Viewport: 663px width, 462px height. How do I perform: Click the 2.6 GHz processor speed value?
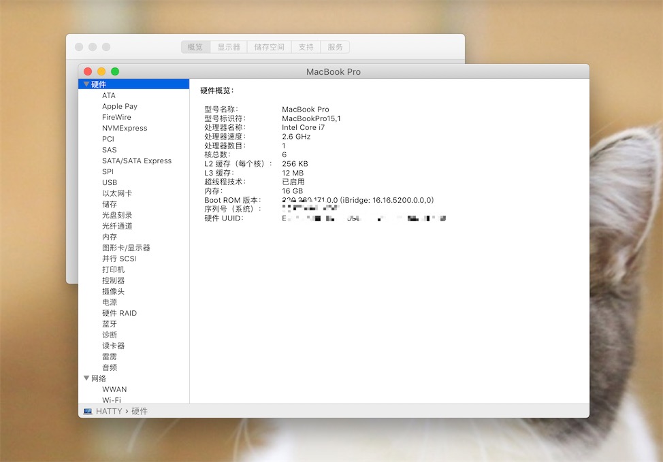point(296,137)
